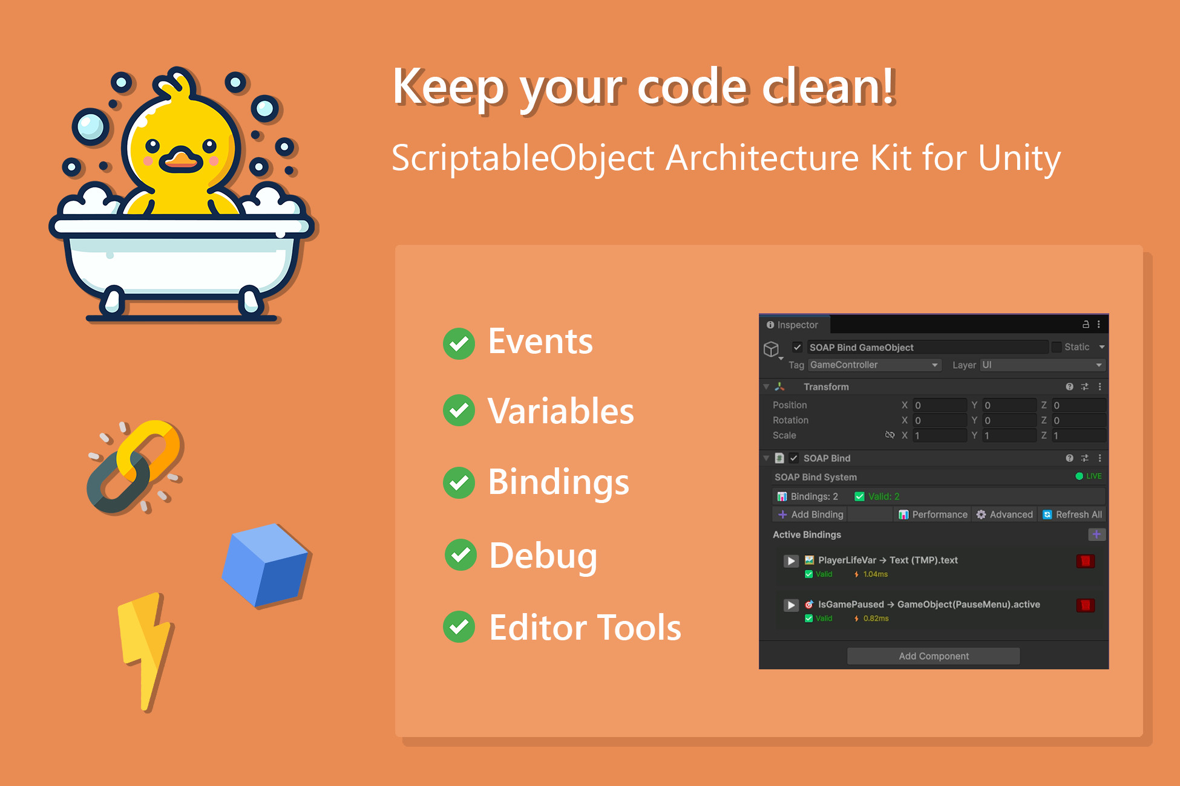The width and height of the screenshot is (1180, 786).
Task: Click the GameObject cube icon picker
Action: point(772,349)
